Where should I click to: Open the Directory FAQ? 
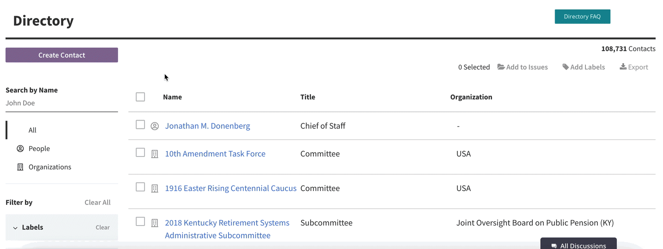pos(582,17)
